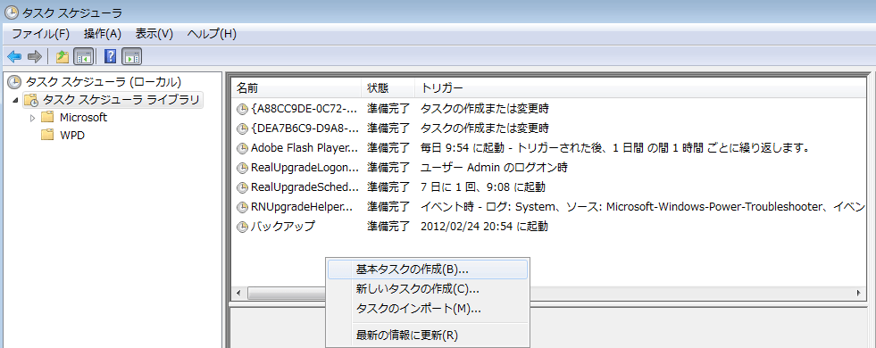The height and width of the screenshot is (348, 876).
Task: Sort by the トリガー column header
Action: click(642, 88)
